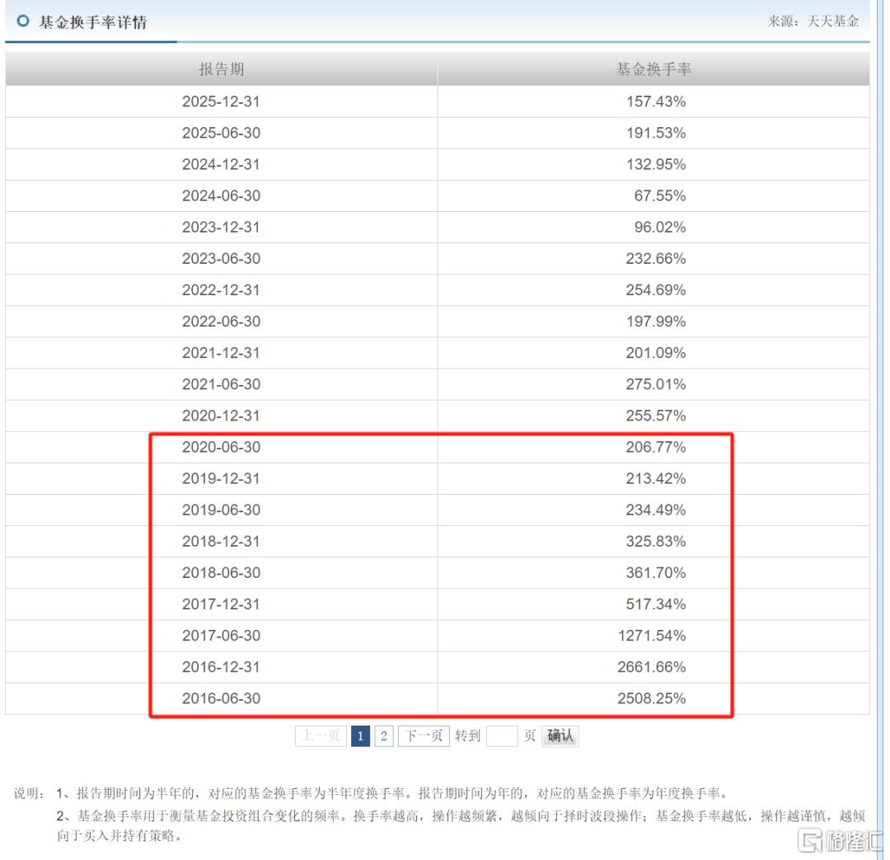Select the 2020-12-31 report date cell
Image resolution: width=890 pixels, height=860 pixels.
[221, 416]
